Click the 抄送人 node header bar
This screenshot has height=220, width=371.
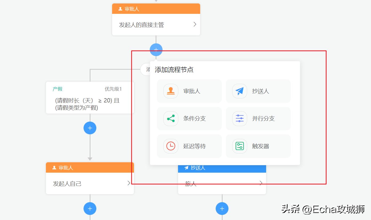(x=222, y=168)
